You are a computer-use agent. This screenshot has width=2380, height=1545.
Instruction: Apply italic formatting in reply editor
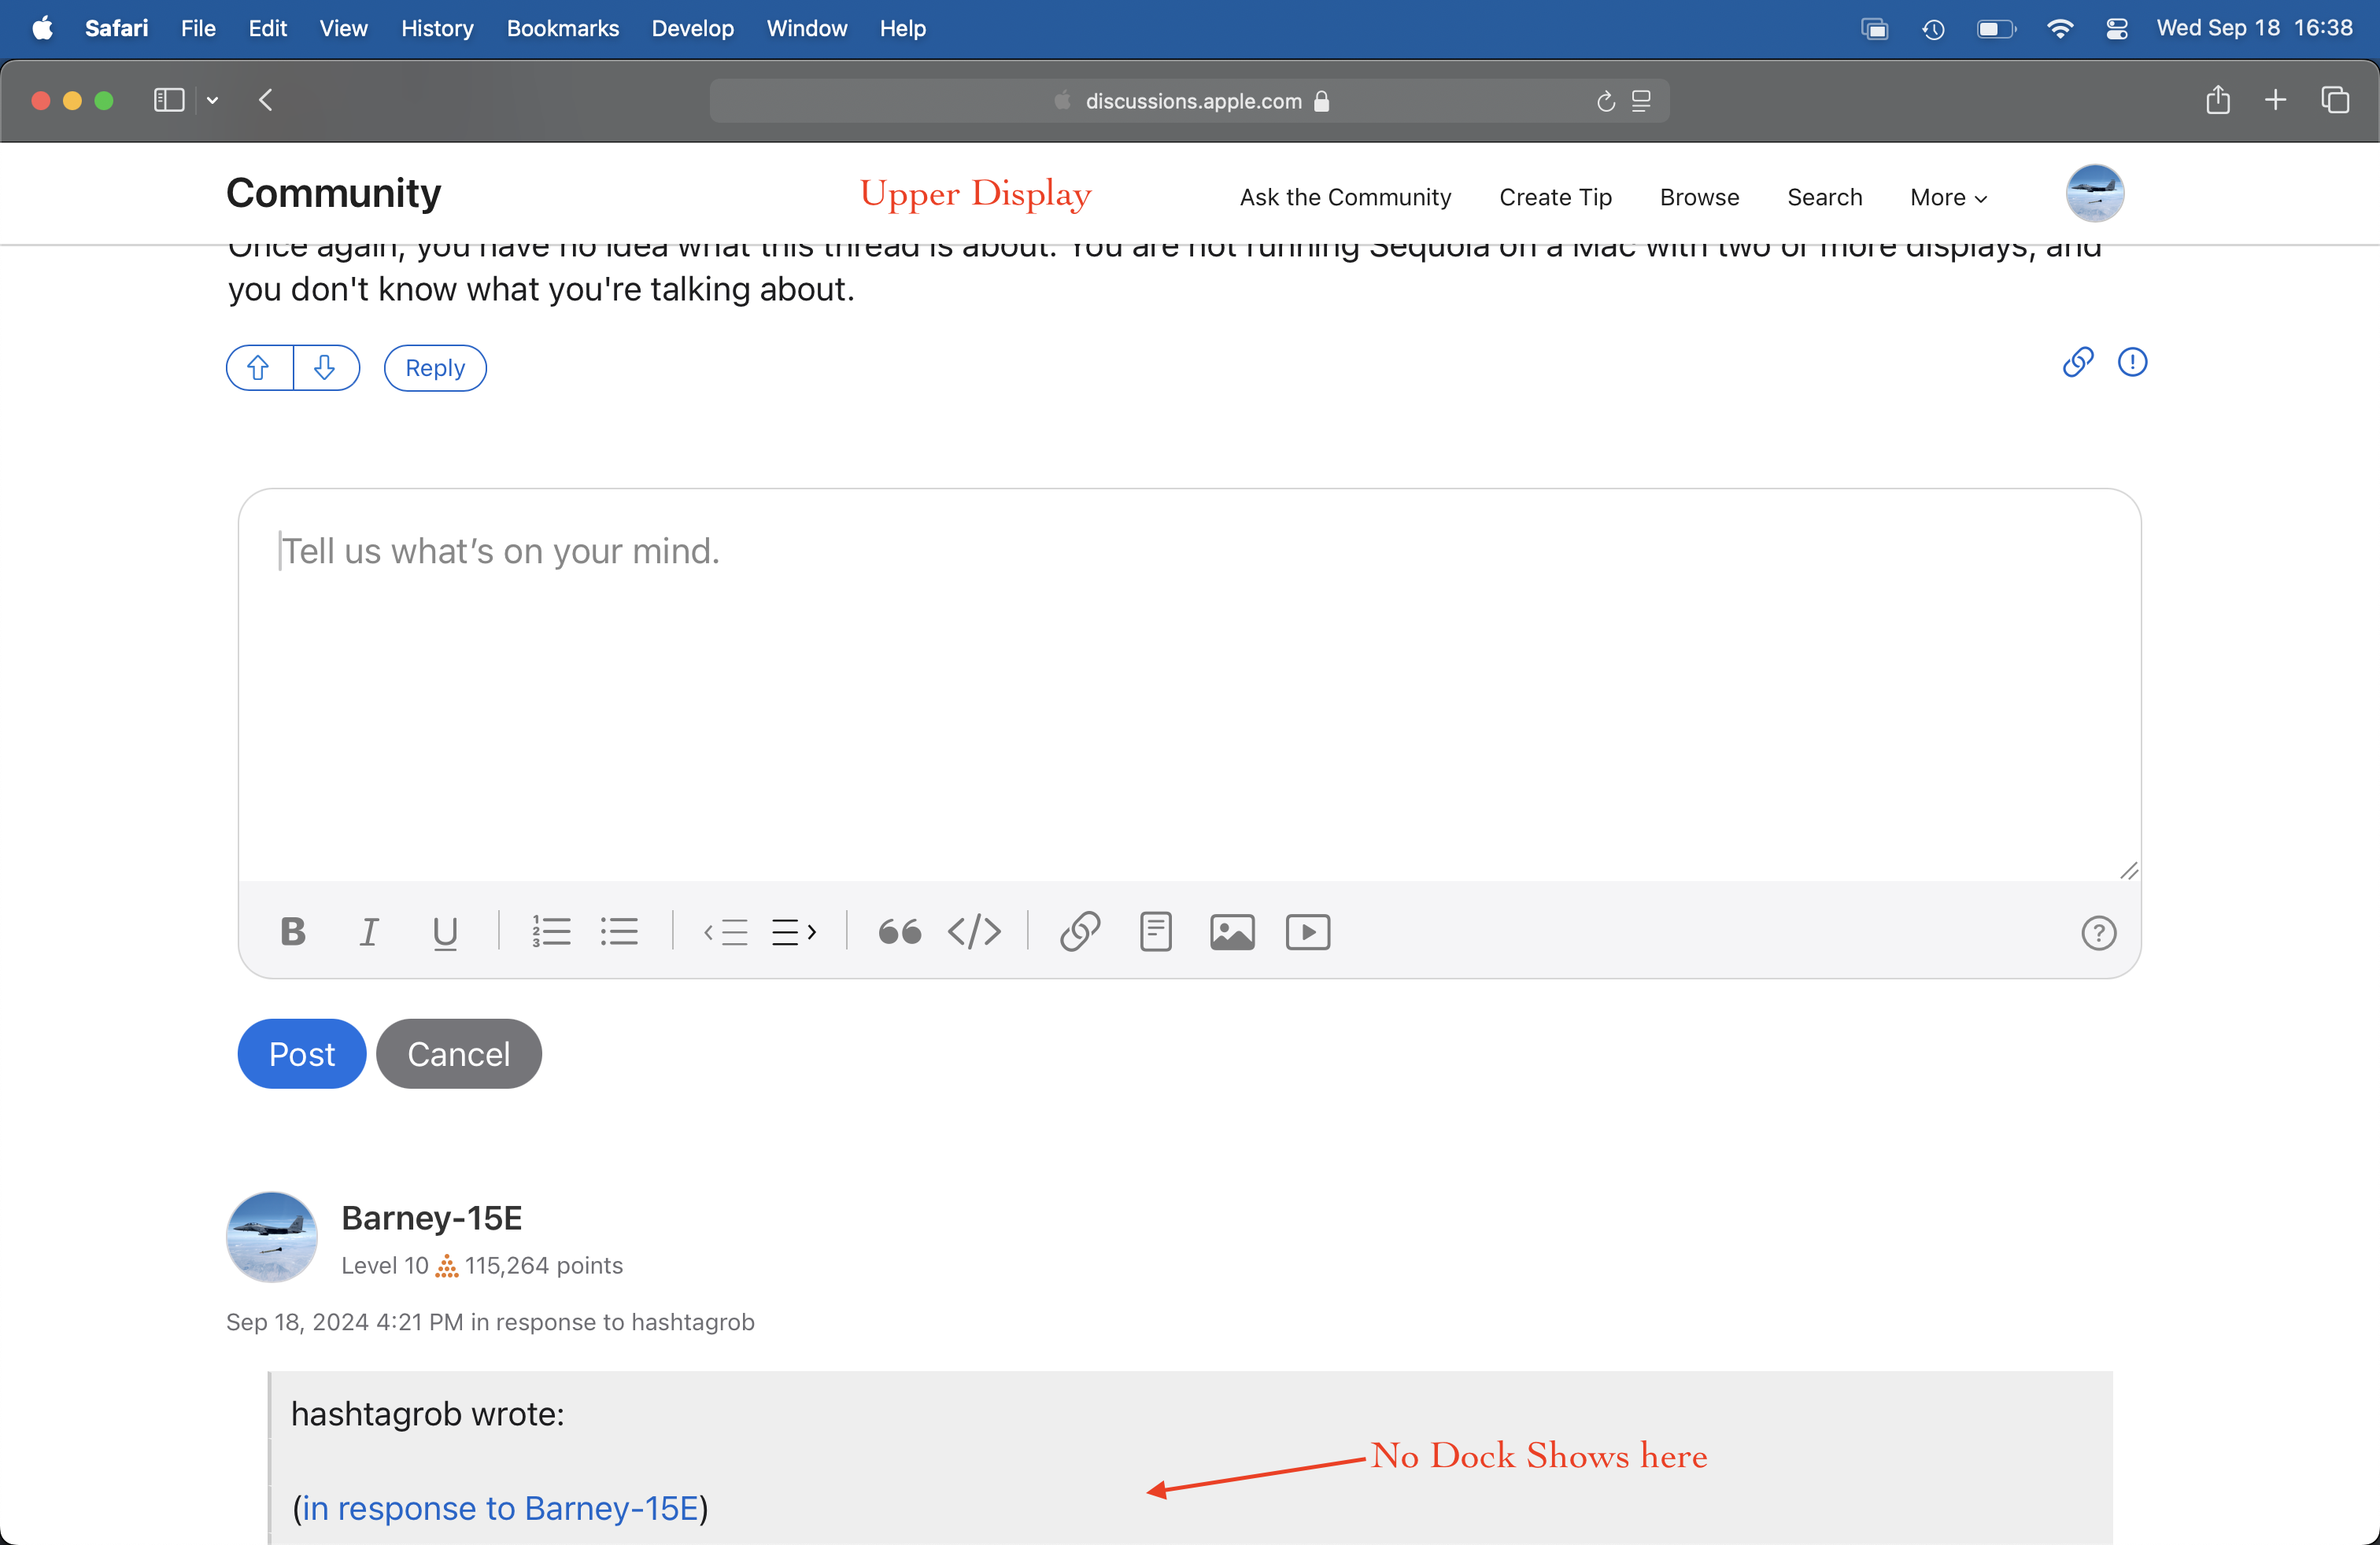(x=369, y=931)
